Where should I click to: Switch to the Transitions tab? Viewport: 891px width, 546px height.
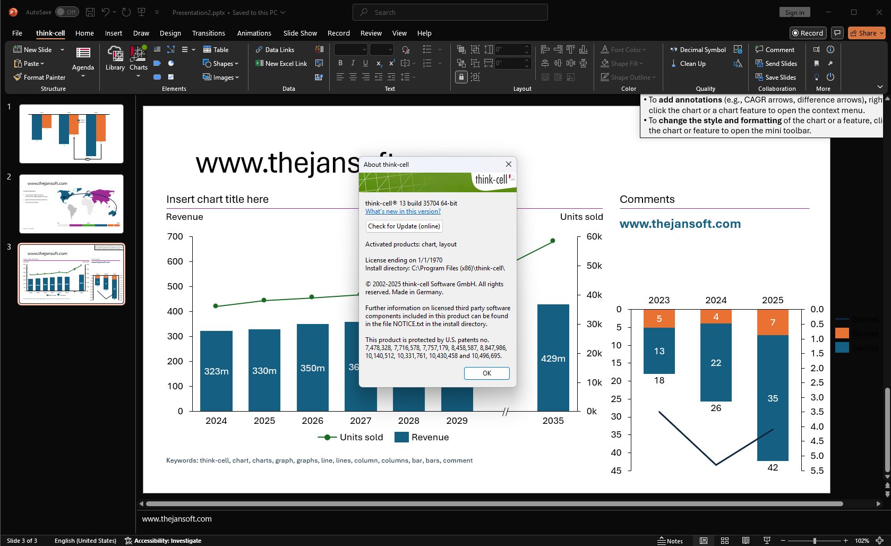(208, 33)
